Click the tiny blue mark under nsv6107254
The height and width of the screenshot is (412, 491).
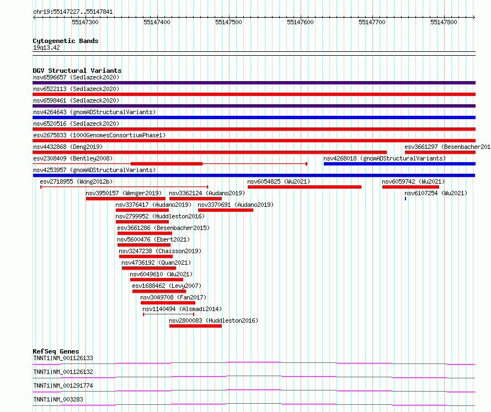tap(405, 199)
